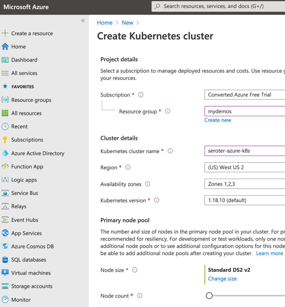Click the Kubernetes cluster name field
Viewport: 285px width, 307px height.
(x=244, y=151)
